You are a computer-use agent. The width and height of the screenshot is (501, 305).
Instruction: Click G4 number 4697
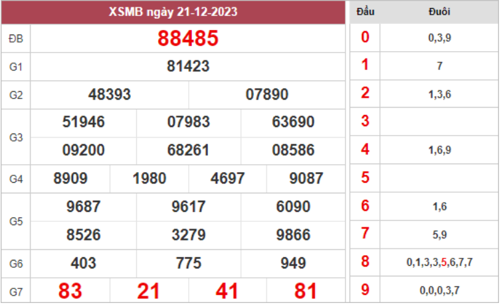coord(227,178)
